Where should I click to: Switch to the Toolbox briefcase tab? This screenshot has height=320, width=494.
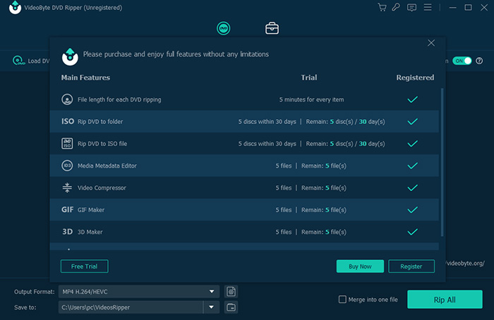(x=272, y=28)
